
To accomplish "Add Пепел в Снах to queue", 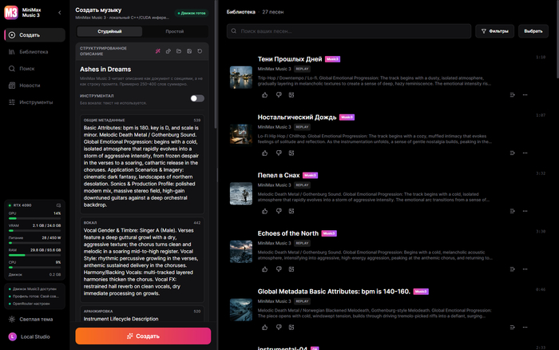I will 512,211.
